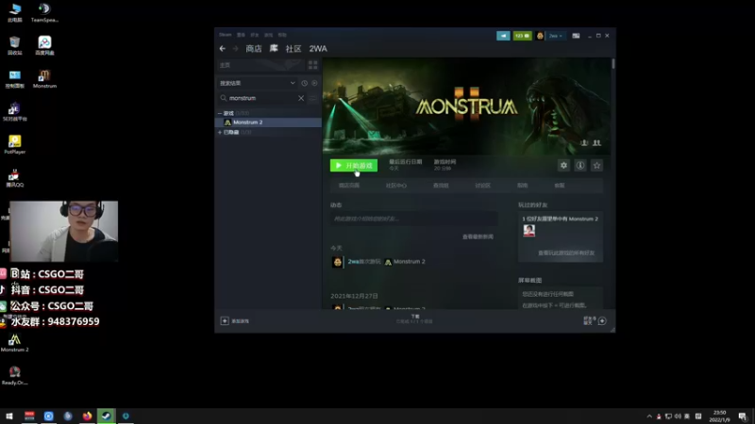Click the green Play game button
The width and height of the screenshot is (755, 424).
pyautogui.click(x=353, y=166)
